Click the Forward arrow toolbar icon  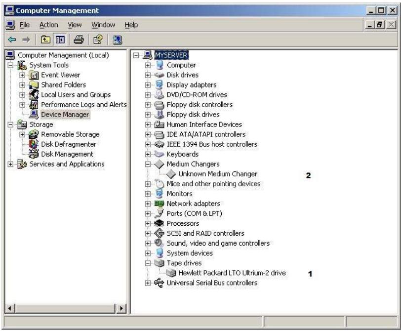26,40
